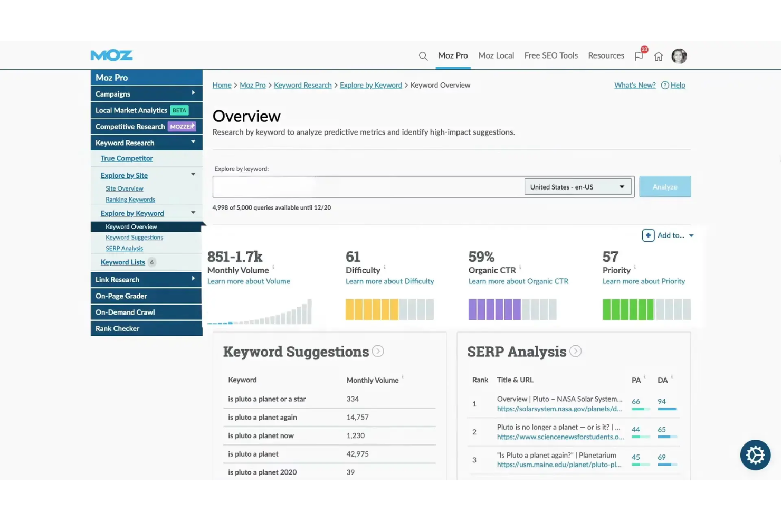Image resolution: width=781 pixels, height=521 pixels.
Task: Open On-Demand Crawl in sidebar
Action: click(x=147, y=312)
